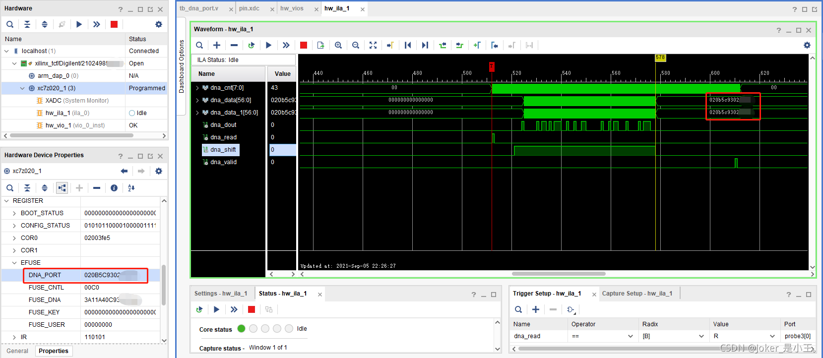Viewport: 823px width, 358px height.
Task: Sort properties alphabetically
Action: [131, 188]
